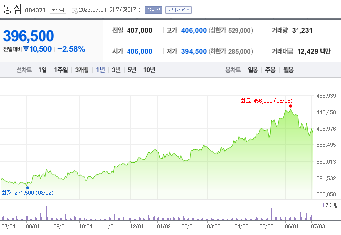Viewport: 341px width, 235px height.
Task: Click the red 최고 marker dot
Action: point(290,106)
